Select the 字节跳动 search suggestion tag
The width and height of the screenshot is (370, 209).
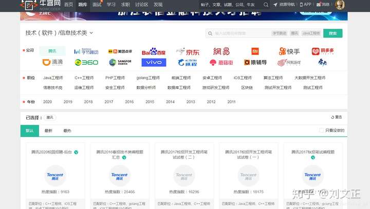pyautogui.click(x=280, y=33)
